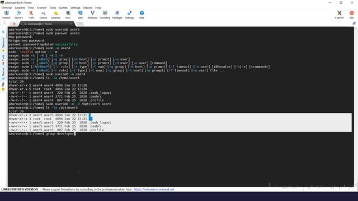Click the 'ls -la /home/user4' line
The width and height of the screenshot is (358, 201).
pyautogui.click(x=44, y=78)
